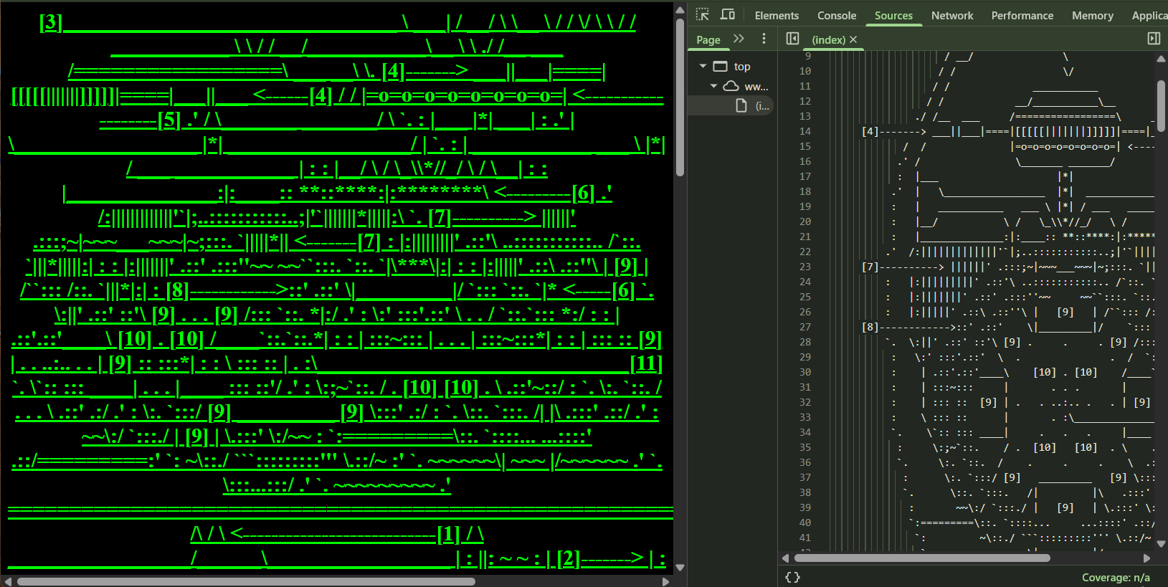The height and width of the screenshot is (587, 1168).
Task: Click the code editor's horizontal scrollbar thumb
Action: point(921,558)
